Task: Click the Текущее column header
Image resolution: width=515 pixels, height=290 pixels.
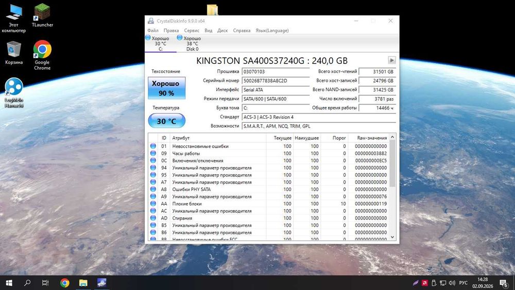Action: 280,138
